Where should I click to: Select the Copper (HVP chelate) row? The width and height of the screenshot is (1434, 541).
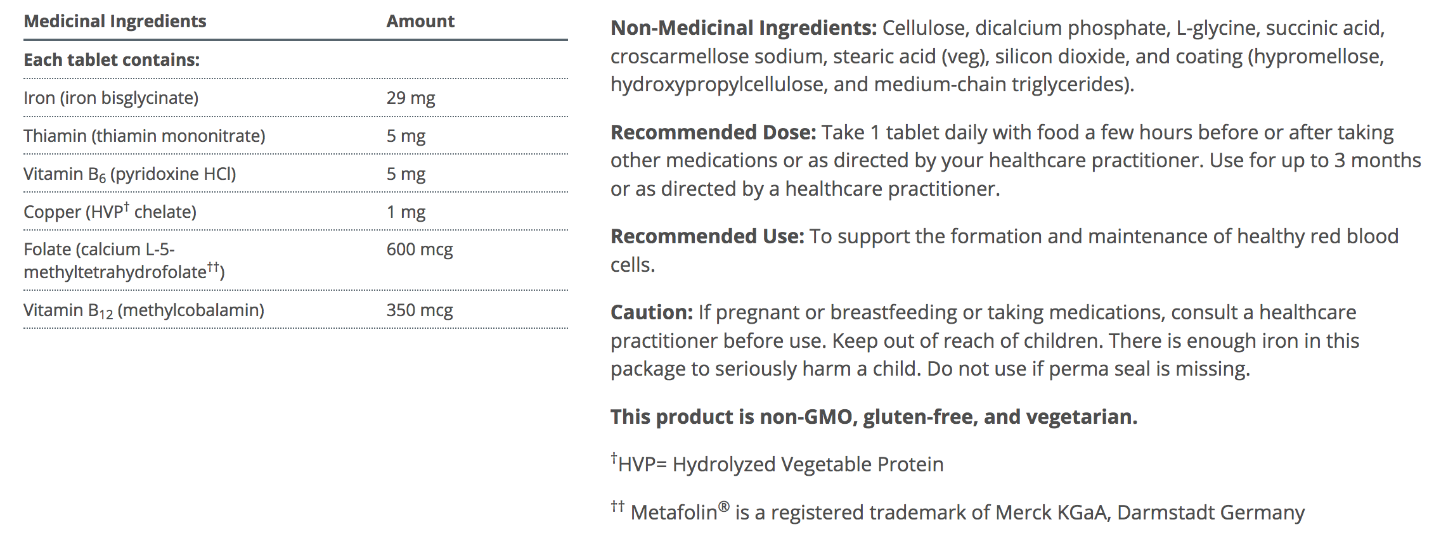click(x=110, y=212)
